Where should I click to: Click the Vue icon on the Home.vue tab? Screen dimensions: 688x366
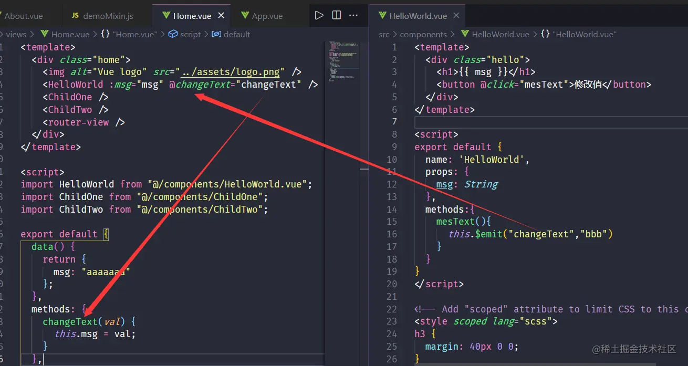click(166, 16)
